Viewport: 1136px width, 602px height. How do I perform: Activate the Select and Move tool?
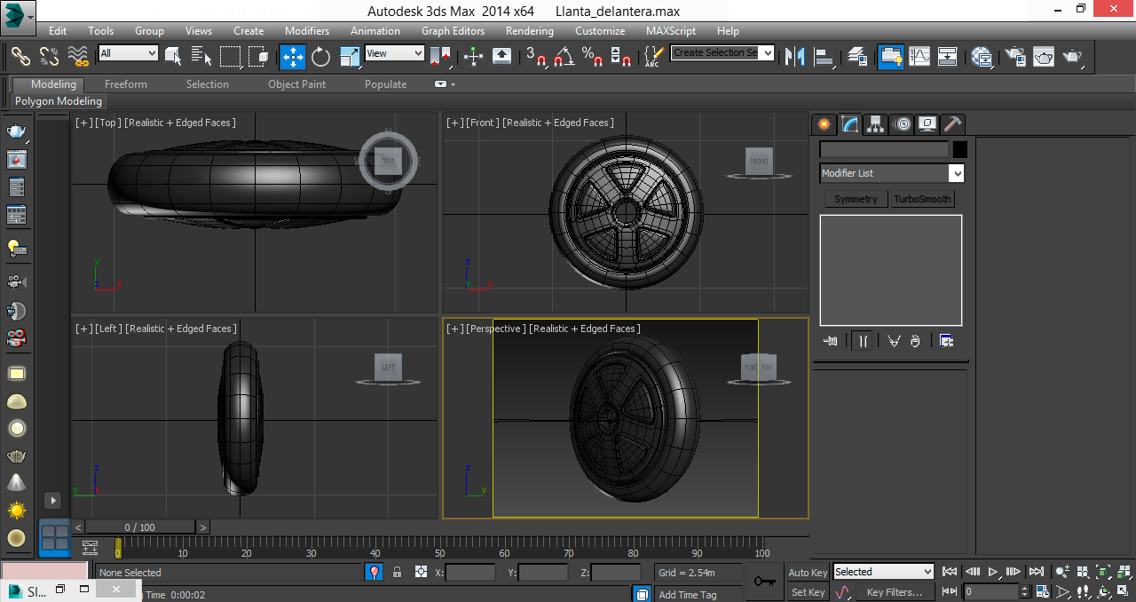292,57
